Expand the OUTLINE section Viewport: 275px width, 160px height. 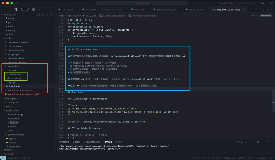click(x=8, y=150)
